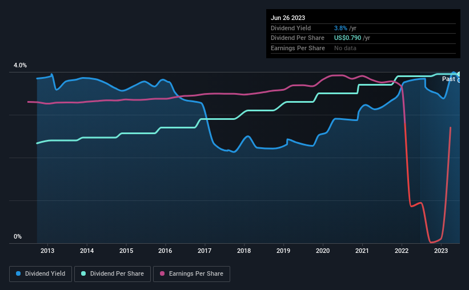Click the 3.8% dividend yield value
The height and width of the screenshot is (290, 469).
(x=340, y=28)
